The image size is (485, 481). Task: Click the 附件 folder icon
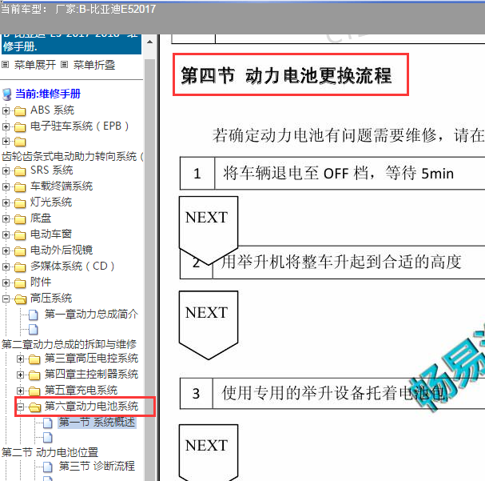pyautogui.click(x=20, y=283)
